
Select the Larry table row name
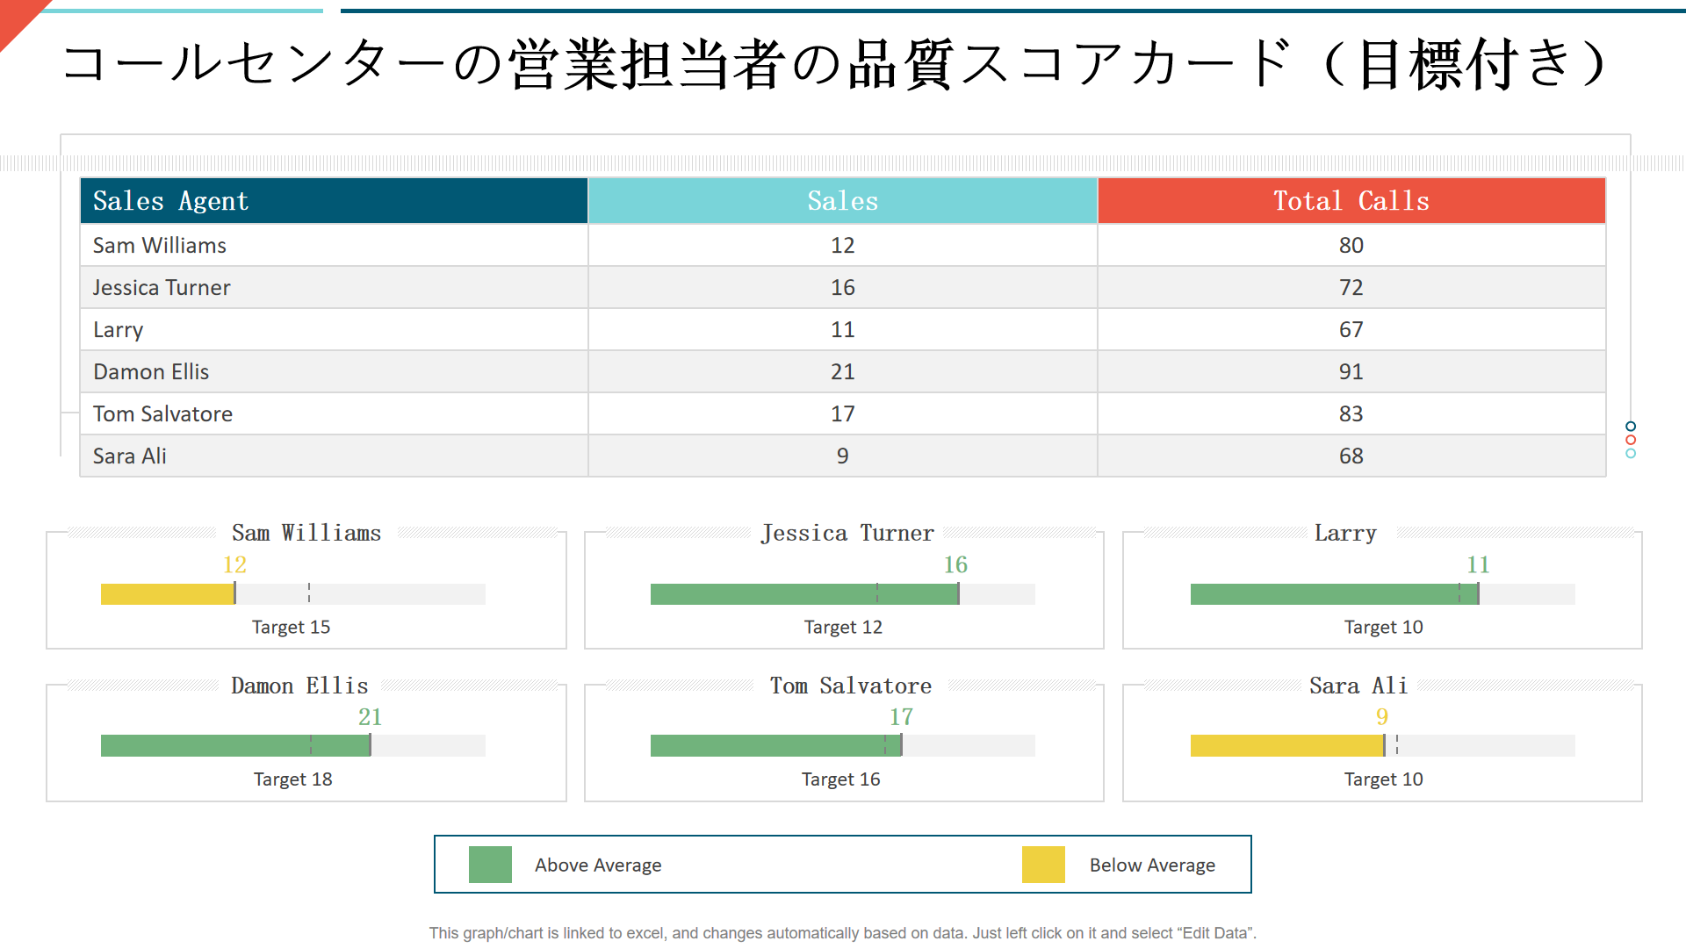click(118, 330)
